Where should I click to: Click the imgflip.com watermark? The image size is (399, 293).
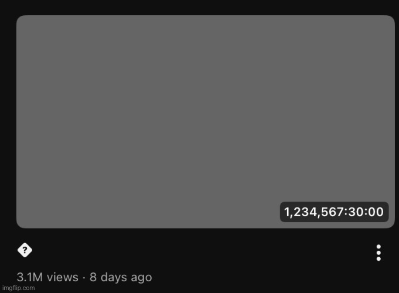tap(18, 289)
